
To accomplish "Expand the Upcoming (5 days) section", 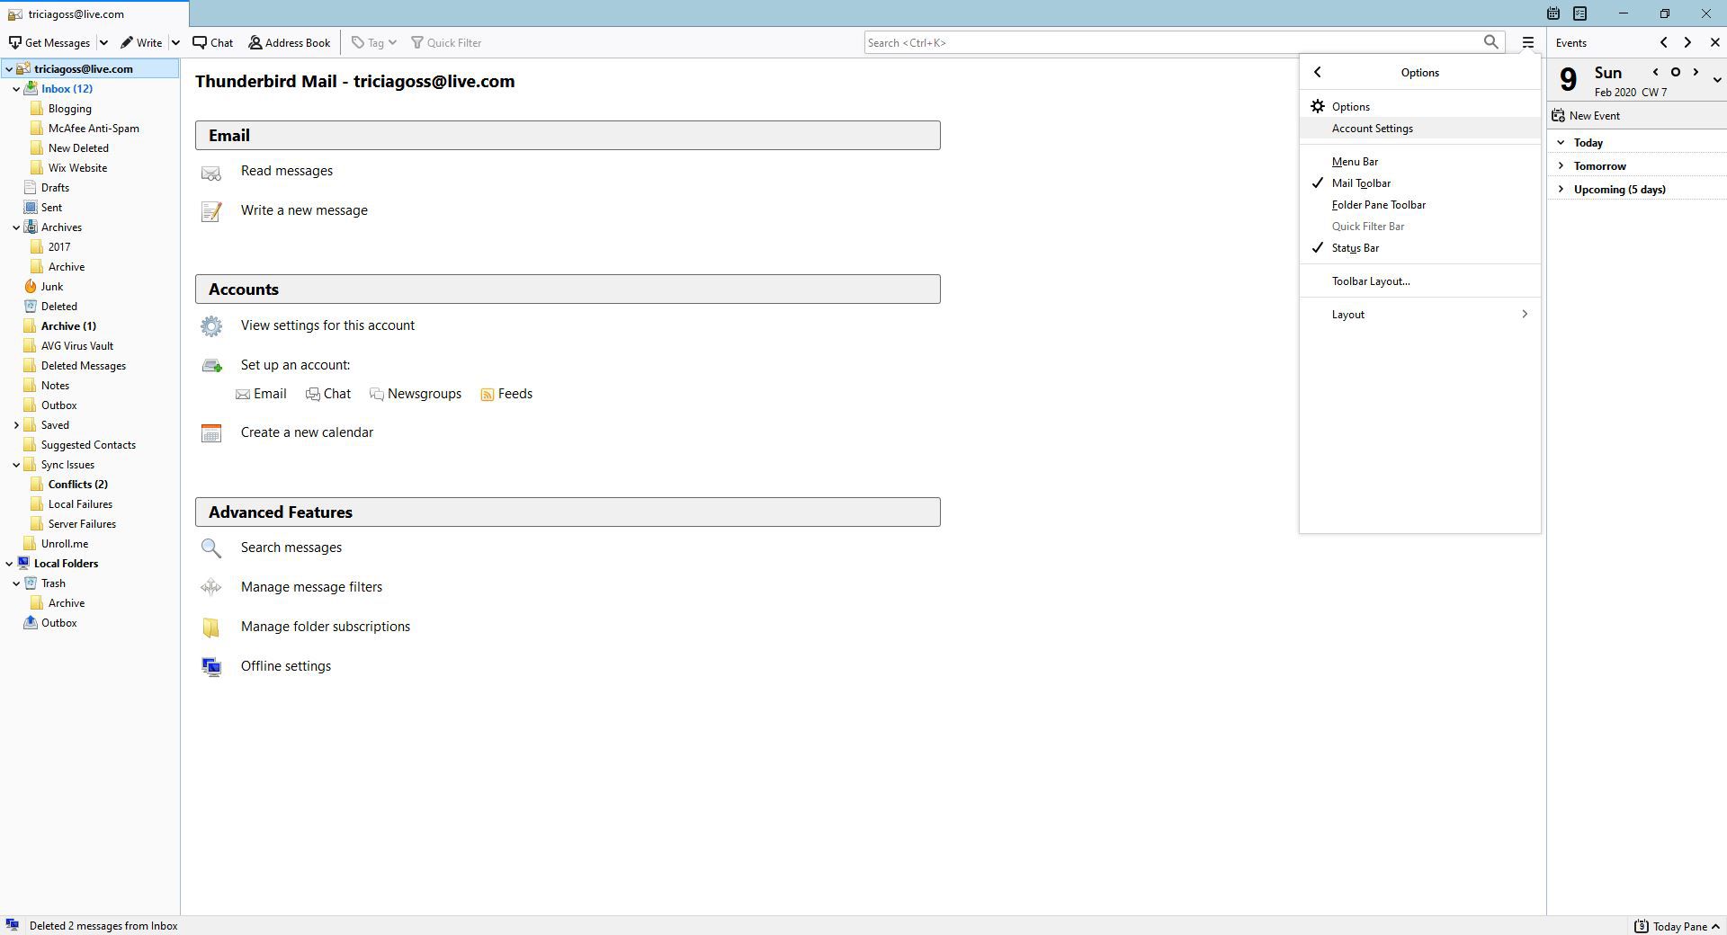I will point(1561,189).
